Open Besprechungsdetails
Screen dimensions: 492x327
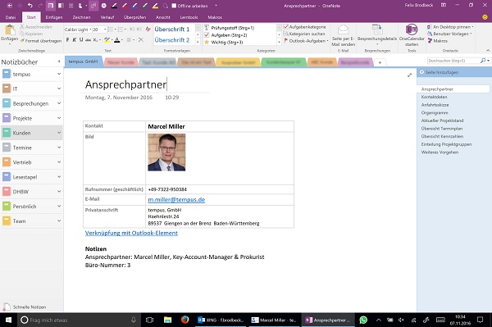tap(377, 34)
